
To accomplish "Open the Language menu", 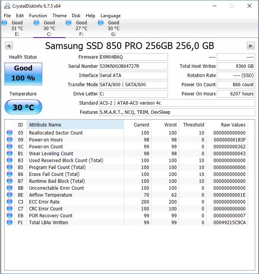I will pos(111,16).
